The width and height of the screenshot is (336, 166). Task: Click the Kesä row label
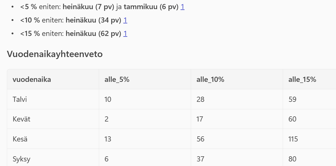(x=20, y=139)
